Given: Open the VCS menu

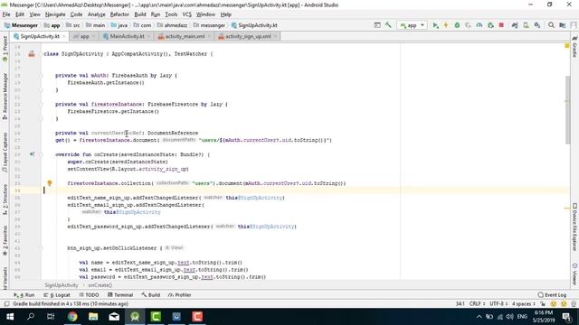Looking at the screenshot, I should 187,14.
